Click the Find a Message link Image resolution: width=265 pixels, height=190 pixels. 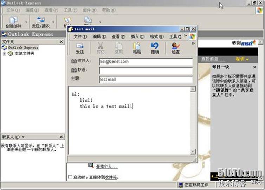[213, 59]
